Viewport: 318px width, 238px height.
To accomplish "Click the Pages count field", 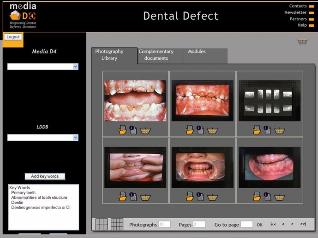I will 199,224.
